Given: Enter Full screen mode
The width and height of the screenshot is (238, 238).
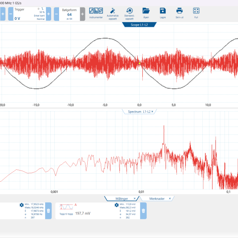Looking at the screenshot, I should (x=196, y=13).
